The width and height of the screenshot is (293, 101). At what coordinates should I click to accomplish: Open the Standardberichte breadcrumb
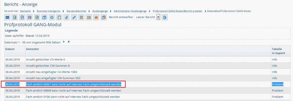76,11
